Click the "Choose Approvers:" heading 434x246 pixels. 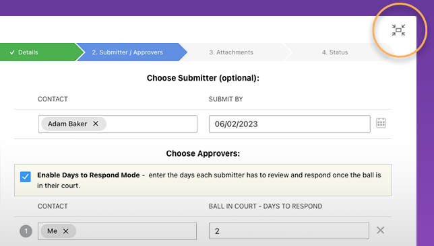203,153
